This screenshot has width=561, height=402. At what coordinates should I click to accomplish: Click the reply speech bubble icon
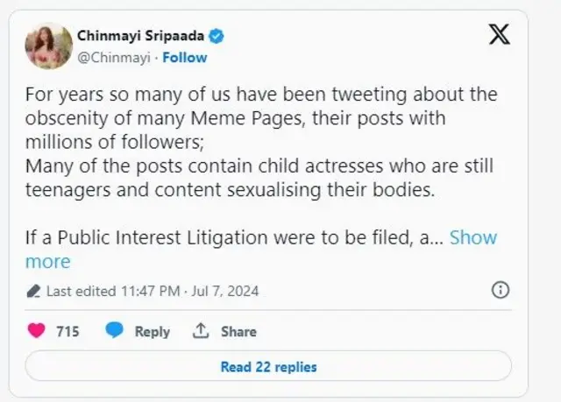click(115, 331)
